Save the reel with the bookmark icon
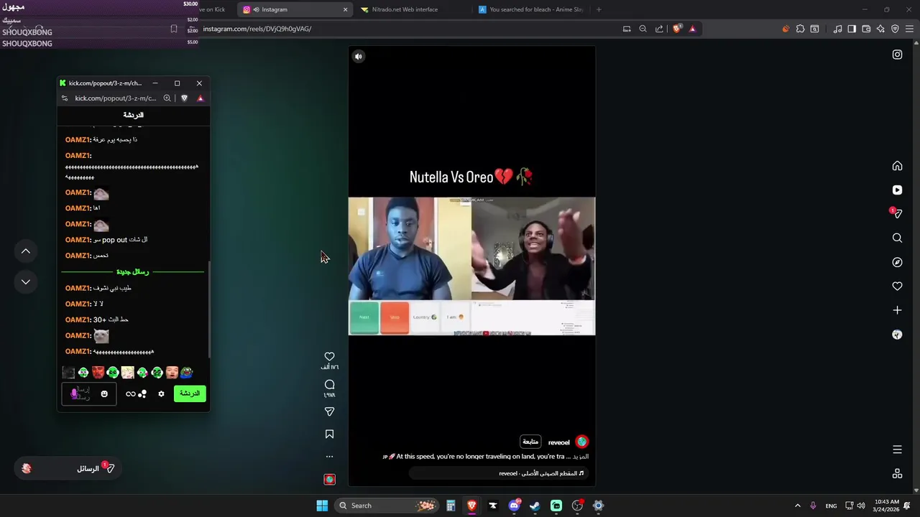Image resolution: width=920 pixels, height=517 pixels. (x=329, y=434)
